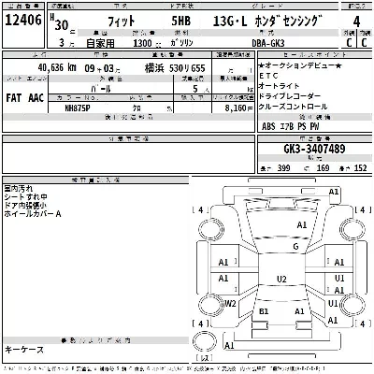Select the W2 damage mark
The height and width of the screenshot is (374, 374).
click(x=230, y=303)
